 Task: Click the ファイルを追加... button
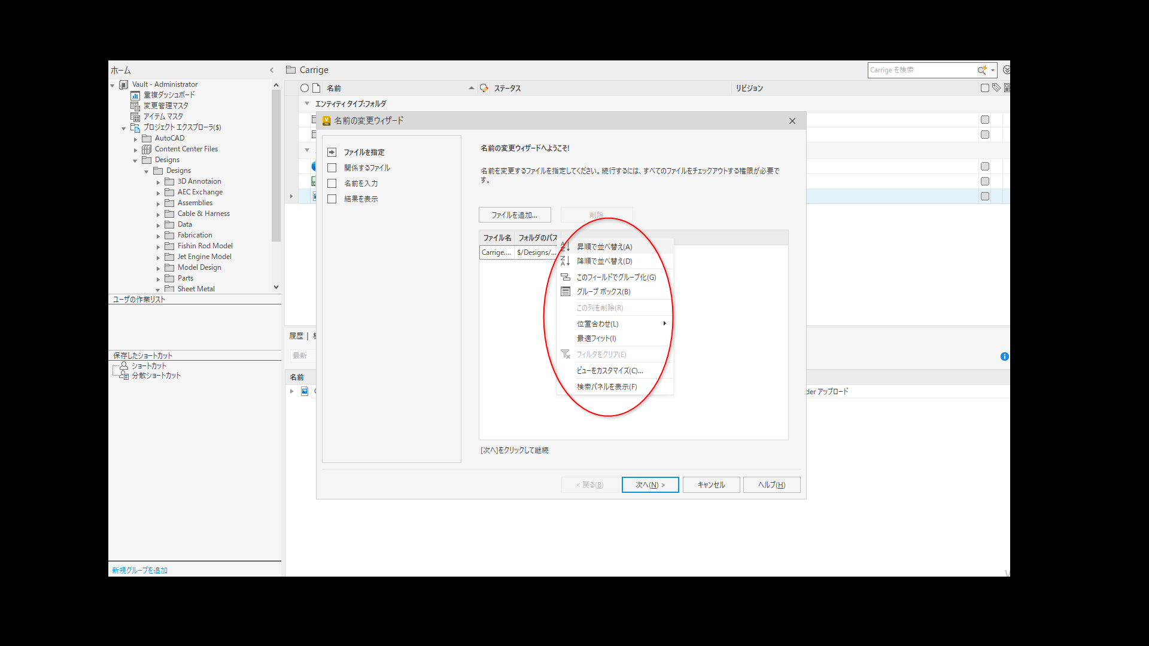coord(514,215)
